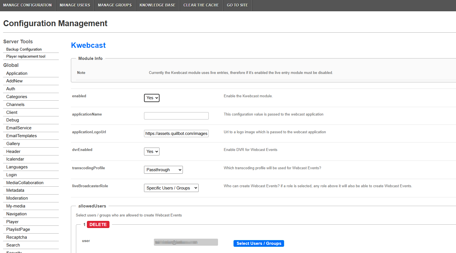This screenshot has height=253, width=456.
Task: Click the applicationLogoUrl input field
Action: click(176, 134)
